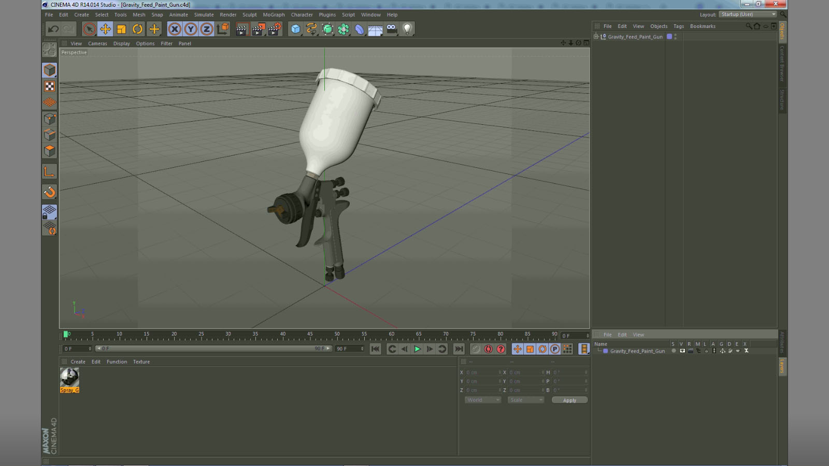
Task: Click the green array modeling icon
Action: tap(344, 29)
